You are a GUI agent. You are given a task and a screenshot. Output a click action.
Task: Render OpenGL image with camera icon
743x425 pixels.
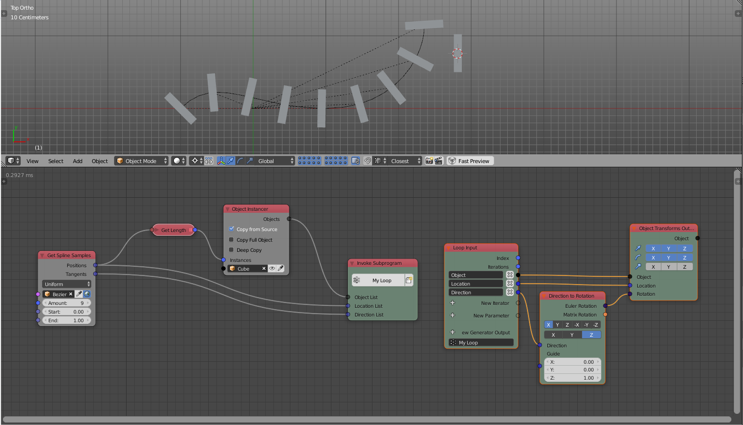pos(429,161)
